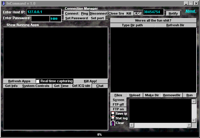Click the Refresh Dir button
Screen dimensions: 200x138
pyautogui.click(x=175, y=25)
